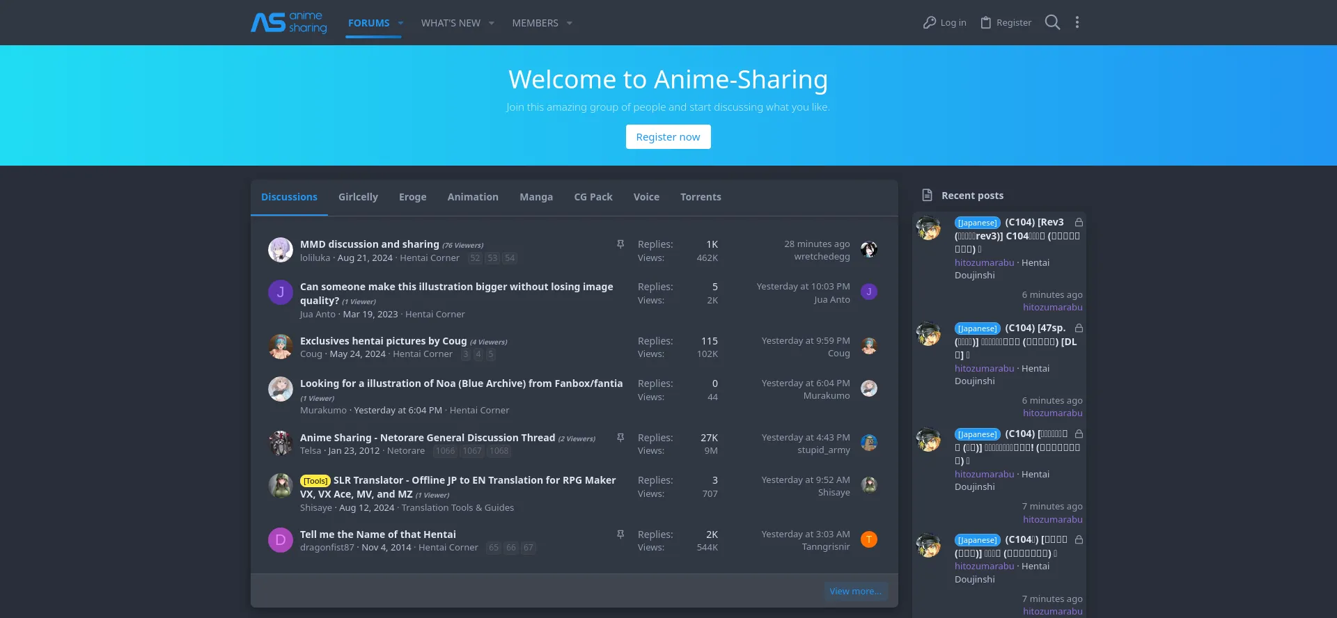Open Telsa's avatar on Netorare General Discussion thread
This screenshot has width=1337, height=618.
[281, 443]
